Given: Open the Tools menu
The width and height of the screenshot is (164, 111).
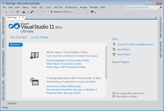Looking at the screenshot, I should point(48,7).
